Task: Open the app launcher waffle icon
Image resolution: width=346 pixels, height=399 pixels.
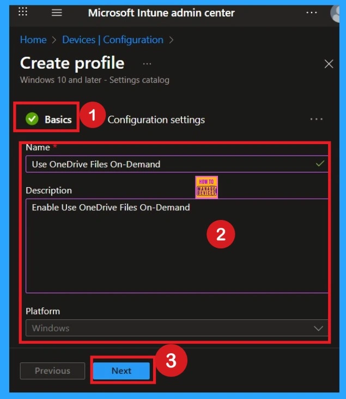Action: [23, 13]
